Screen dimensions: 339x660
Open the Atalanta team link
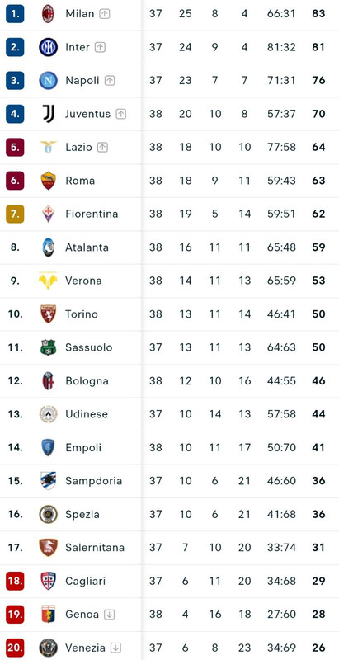87,247
